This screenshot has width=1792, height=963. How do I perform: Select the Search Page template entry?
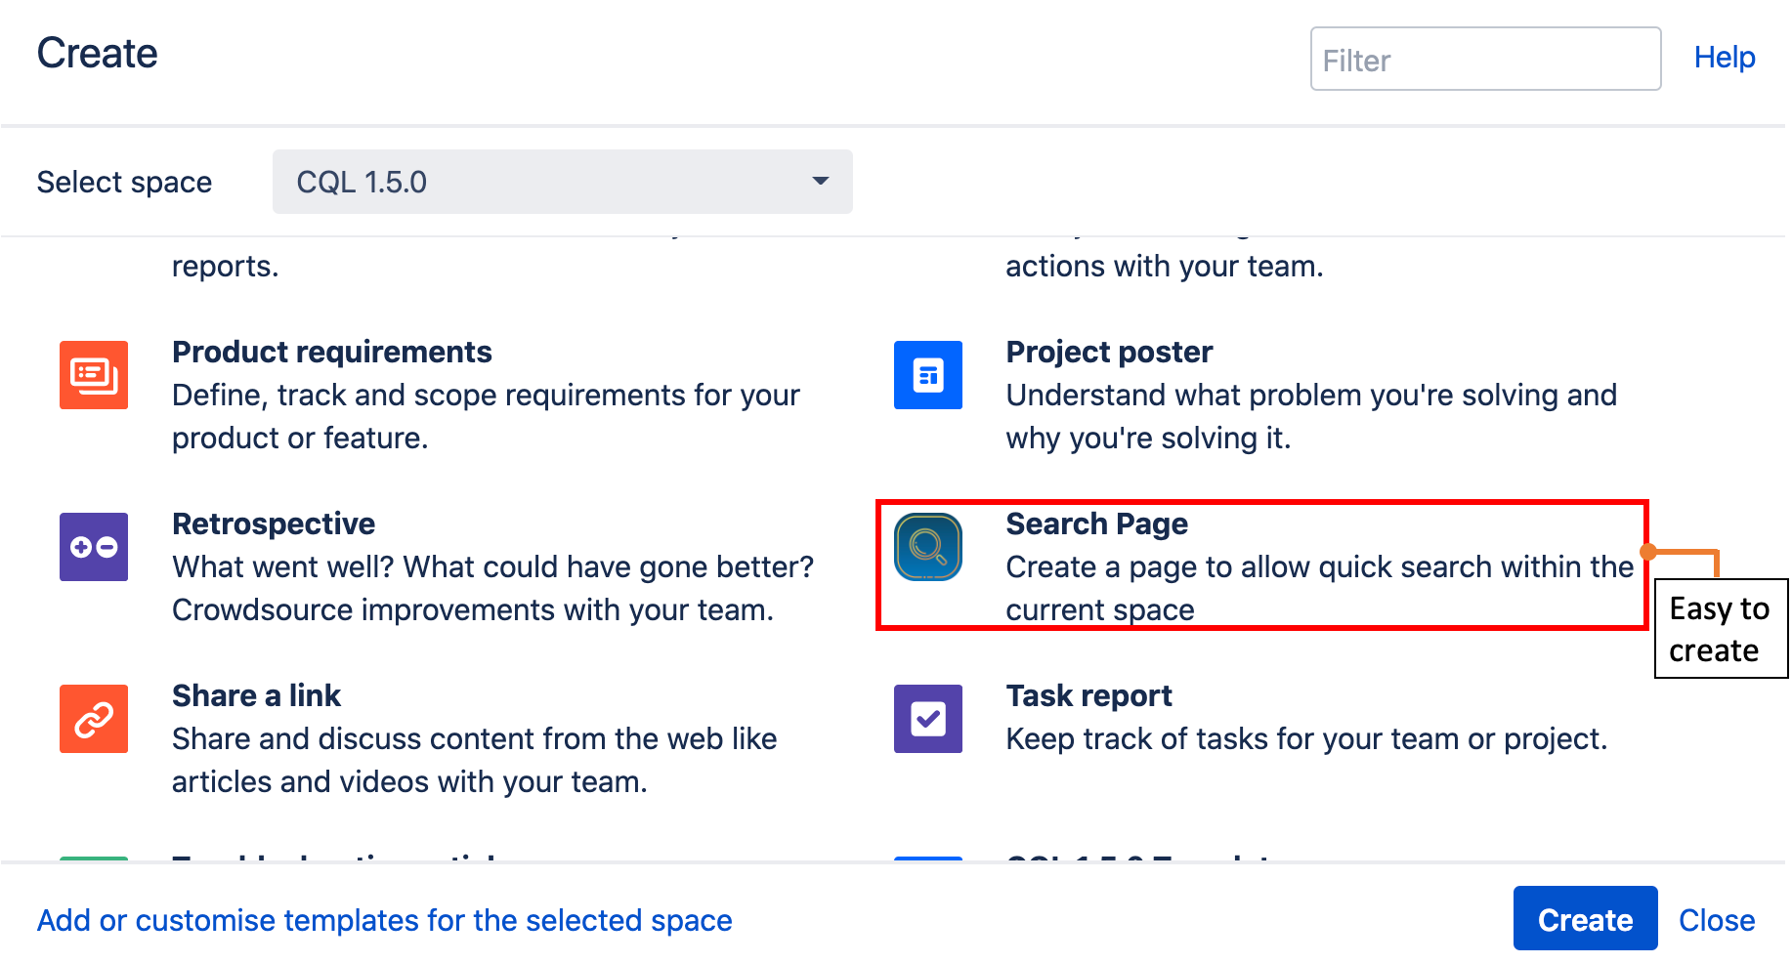(x=1260, y=566)
